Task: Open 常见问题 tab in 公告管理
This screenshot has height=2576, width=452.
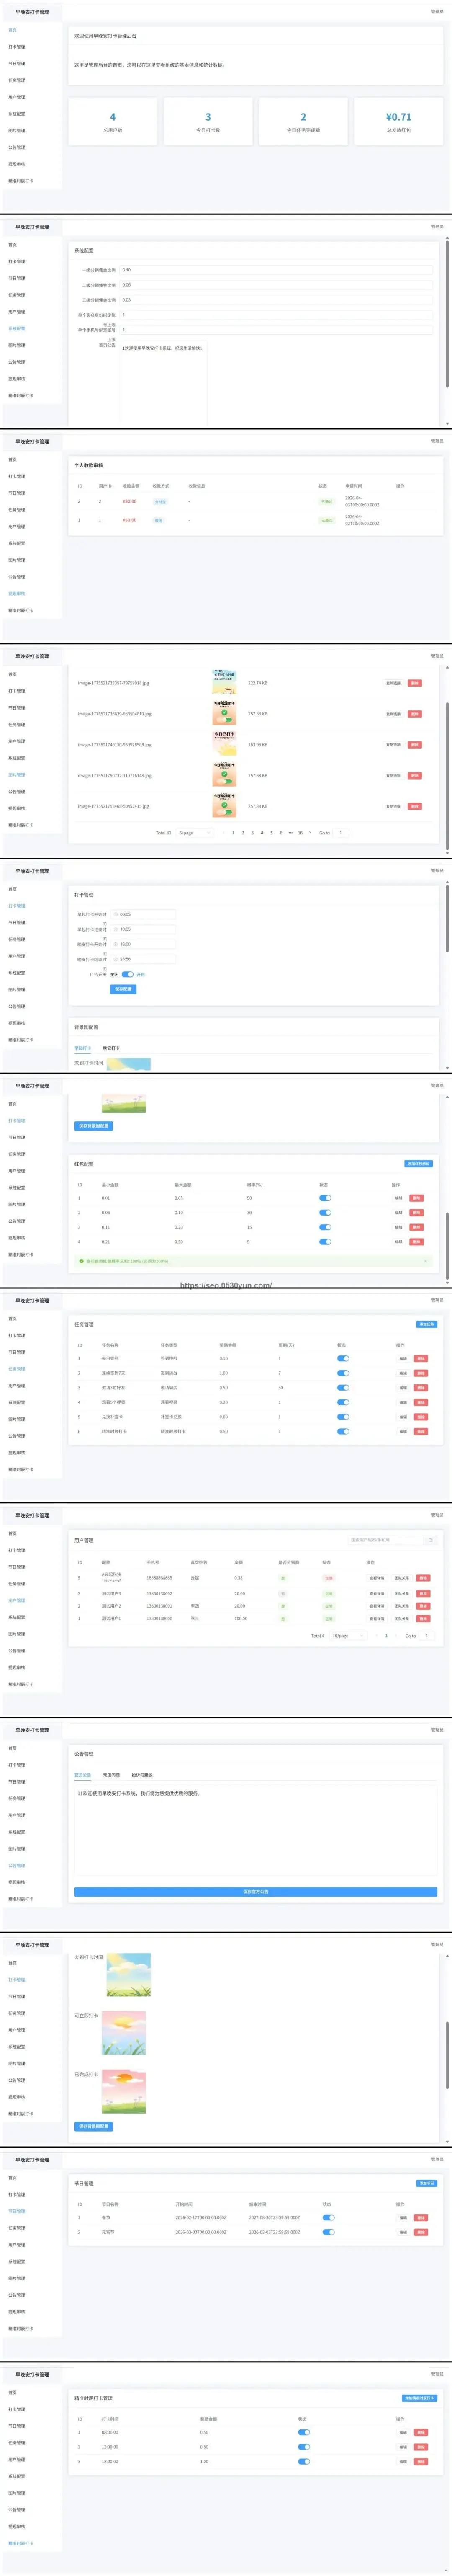Action: 111,1775
